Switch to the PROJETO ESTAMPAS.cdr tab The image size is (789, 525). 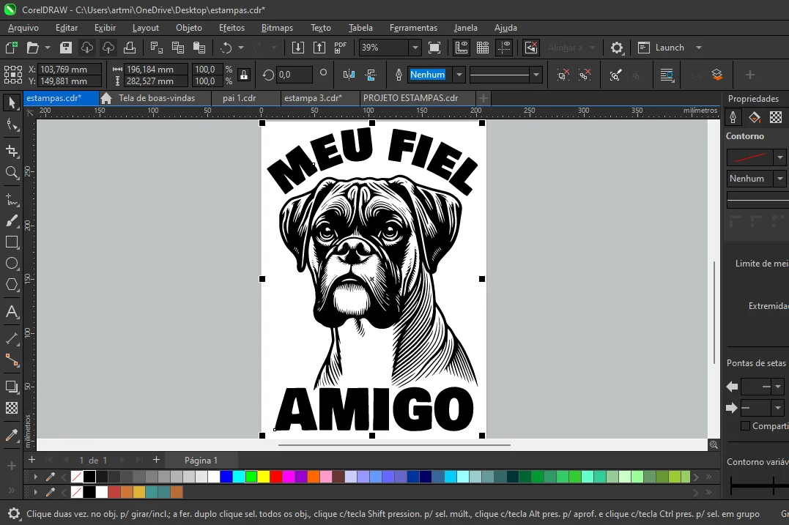click(x=410, y=98)
